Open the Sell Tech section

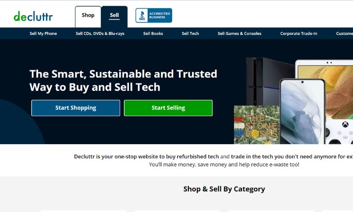[x=190, y=33]
